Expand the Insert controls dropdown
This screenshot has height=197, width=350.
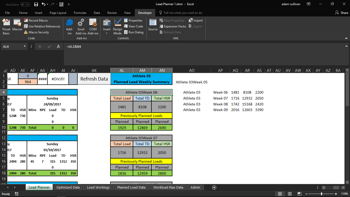pos(107,33)
